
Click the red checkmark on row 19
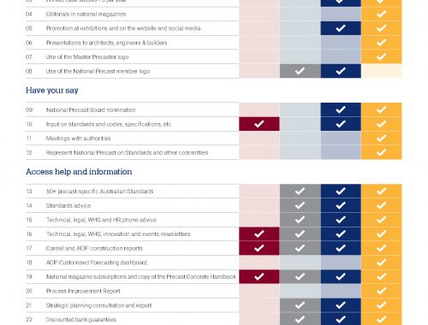(x=259, y=276)
